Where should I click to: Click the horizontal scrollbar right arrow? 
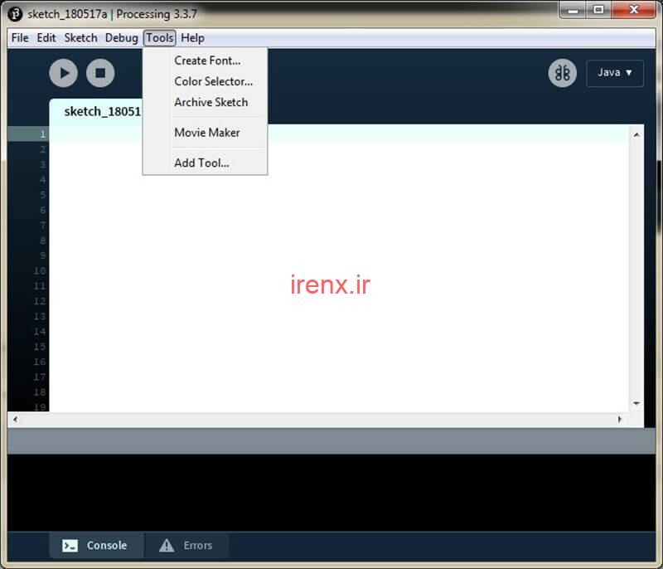[x=620, y=420]
